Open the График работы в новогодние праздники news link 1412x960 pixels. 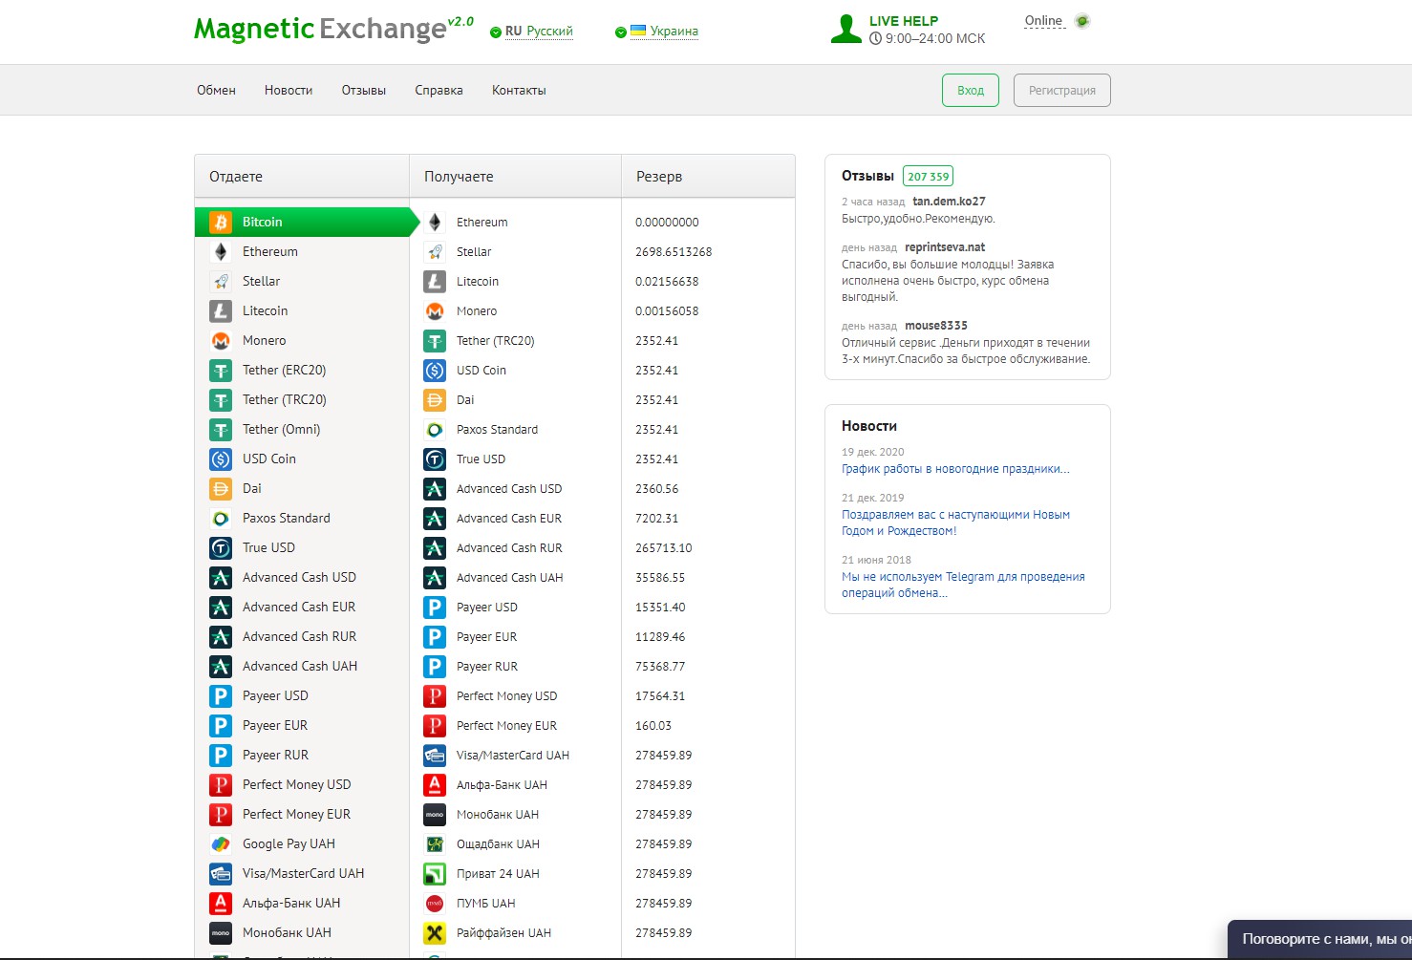point(955,469)
